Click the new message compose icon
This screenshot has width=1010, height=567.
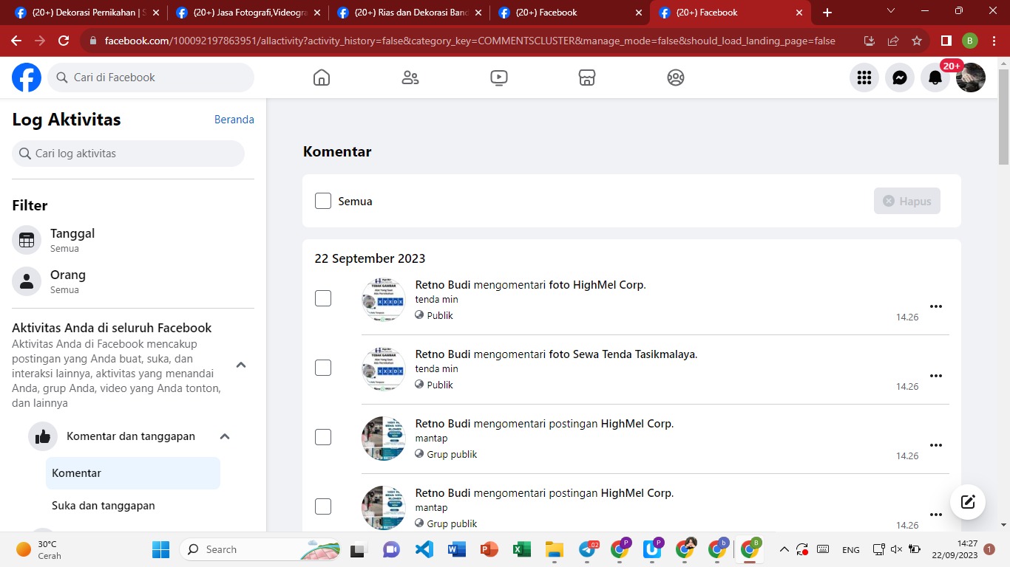(968, 503)
